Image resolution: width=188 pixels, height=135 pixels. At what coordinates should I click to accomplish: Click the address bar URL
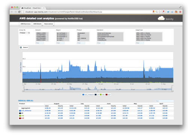(64, 12)
